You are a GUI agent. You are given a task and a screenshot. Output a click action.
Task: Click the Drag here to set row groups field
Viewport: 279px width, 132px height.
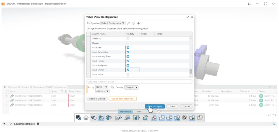click(x=139, y=82)
